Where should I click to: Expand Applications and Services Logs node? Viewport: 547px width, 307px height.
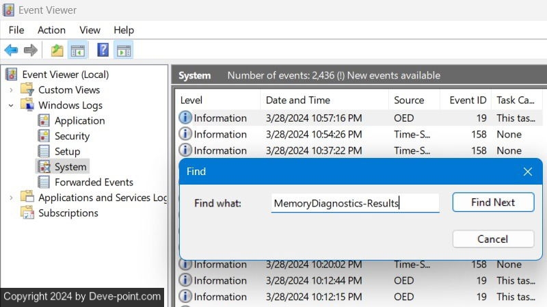coord(11,198)
